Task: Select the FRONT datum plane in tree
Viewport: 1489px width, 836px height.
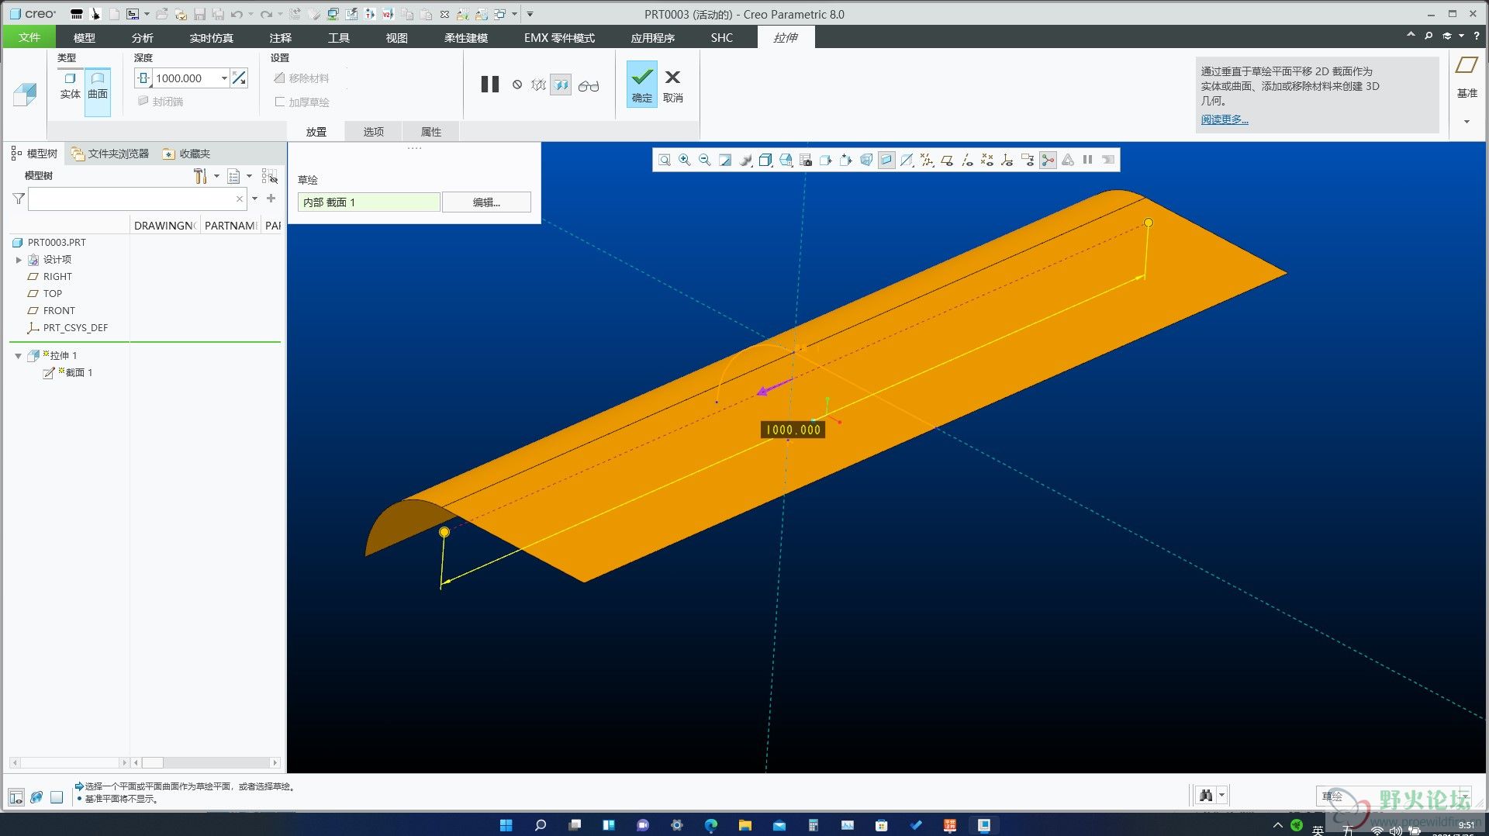Action: tap(59, 311)
